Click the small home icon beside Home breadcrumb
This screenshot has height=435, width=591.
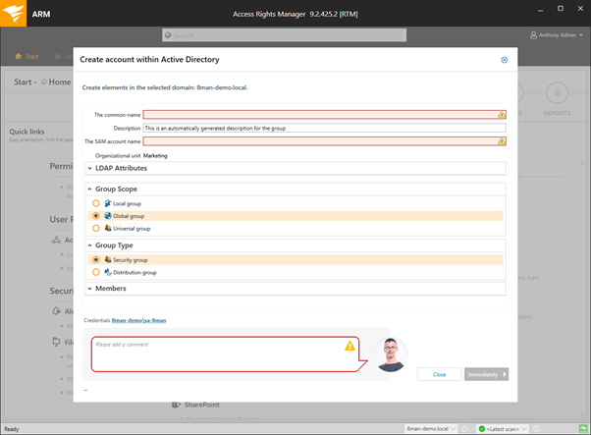tap(44, 82)
